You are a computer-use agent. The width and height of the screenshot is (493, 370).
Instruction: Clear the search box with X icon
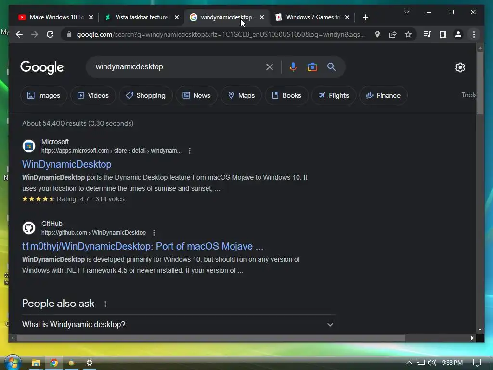pyautogui.click(x=270, y=67)
